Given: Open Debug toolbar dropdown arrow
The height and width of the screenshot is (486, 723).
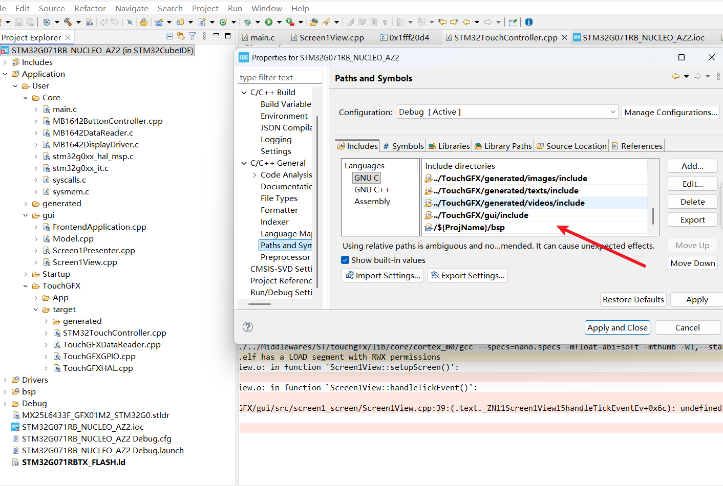Looking at the screenshot, I should pyautogui.click(x=258, y=22).
